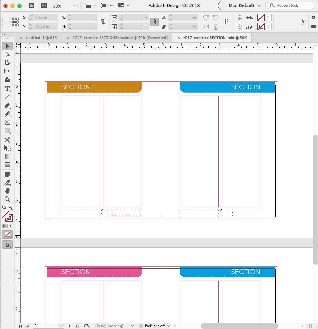Select the Pencil tool

click(7, 114)
